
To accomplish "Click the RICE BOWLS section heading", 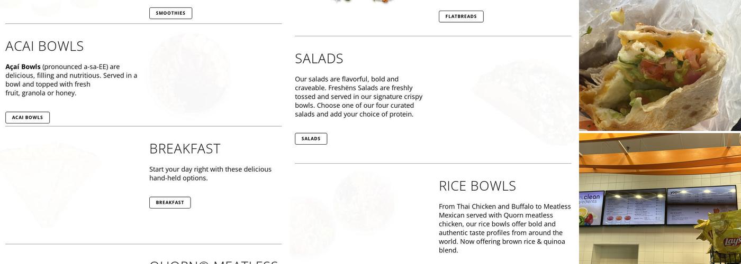I will point(477,186).
